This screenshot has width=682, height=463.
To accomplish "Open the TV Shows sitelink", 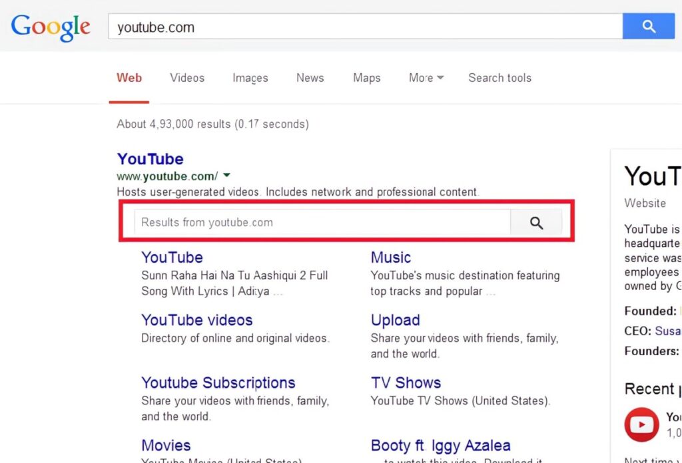I will coord(406,383).
